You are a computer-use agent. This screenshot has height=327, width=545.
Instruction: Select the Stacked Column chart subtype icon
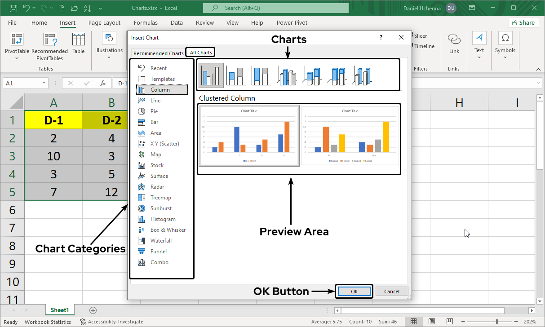pyautogui.click(x=236, y=74)
